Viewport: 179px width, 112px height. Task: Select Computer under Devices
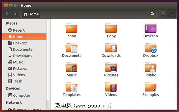coord(24,95)
